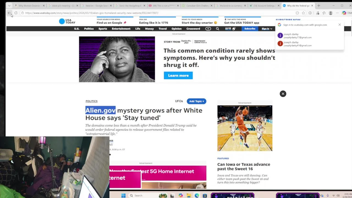
Task: Close the 'Why did the federal gov' tab
Action: 312,5
